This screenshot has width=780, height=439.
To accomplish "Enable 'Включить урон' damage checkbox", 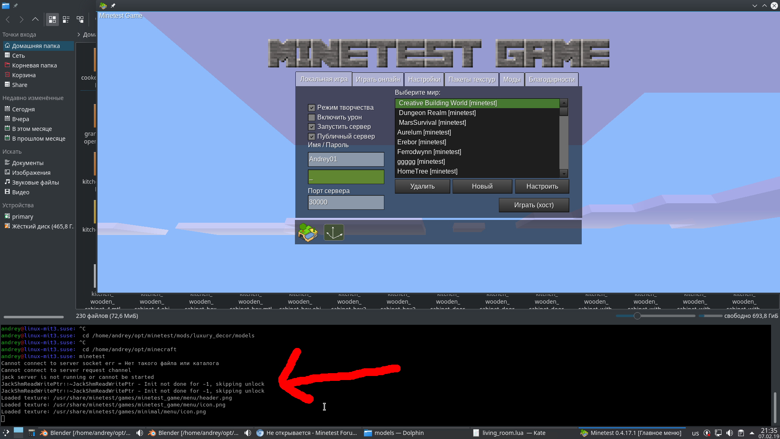I will pyautogui.click(x=312, y=117).
